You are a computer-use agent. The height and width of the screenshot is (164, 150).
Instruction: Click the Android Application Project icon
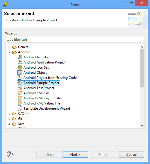tap(20, 62)
